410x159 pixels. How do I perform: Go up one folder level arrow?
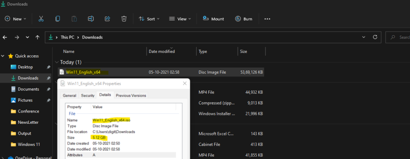(37, 37)
